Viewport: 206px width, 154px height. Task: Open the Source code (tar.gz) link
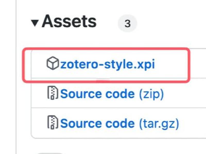pyautogui.click(x=119, y=124)
